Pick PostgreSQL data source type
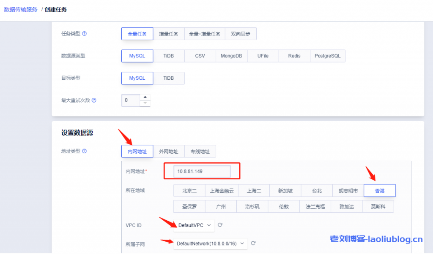This screenshot has height=254, width=433. coord(327,56)
